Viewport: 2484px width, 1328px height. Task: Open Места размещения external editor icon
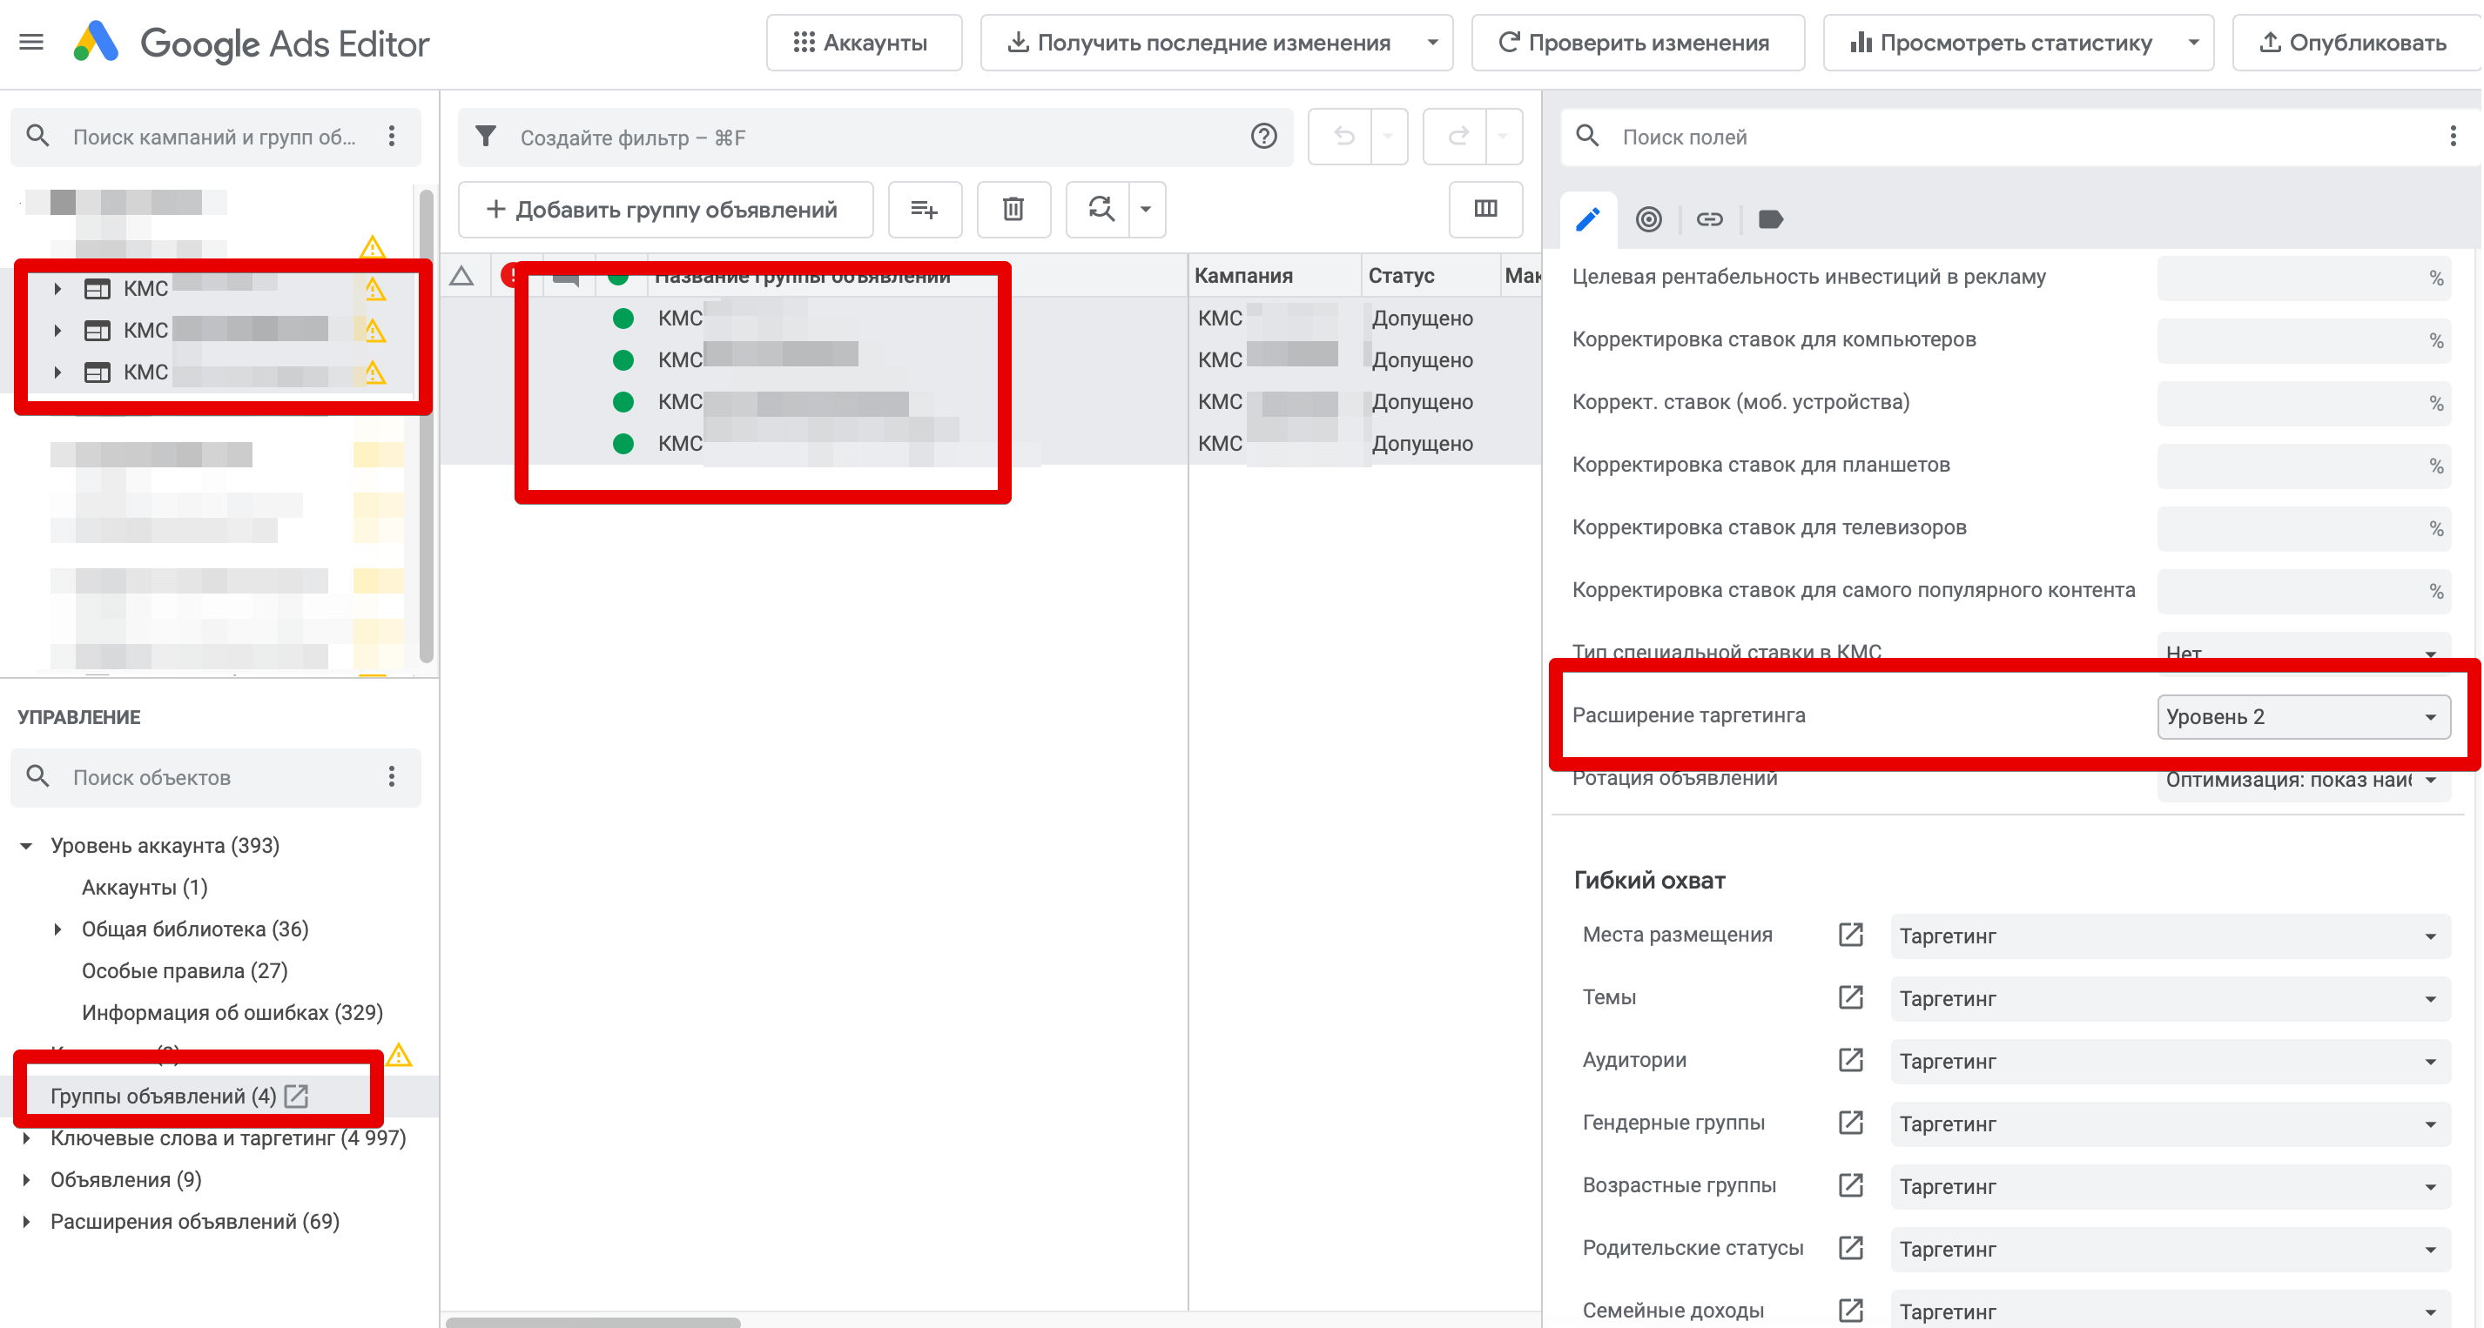click(x=1849, y=935)
